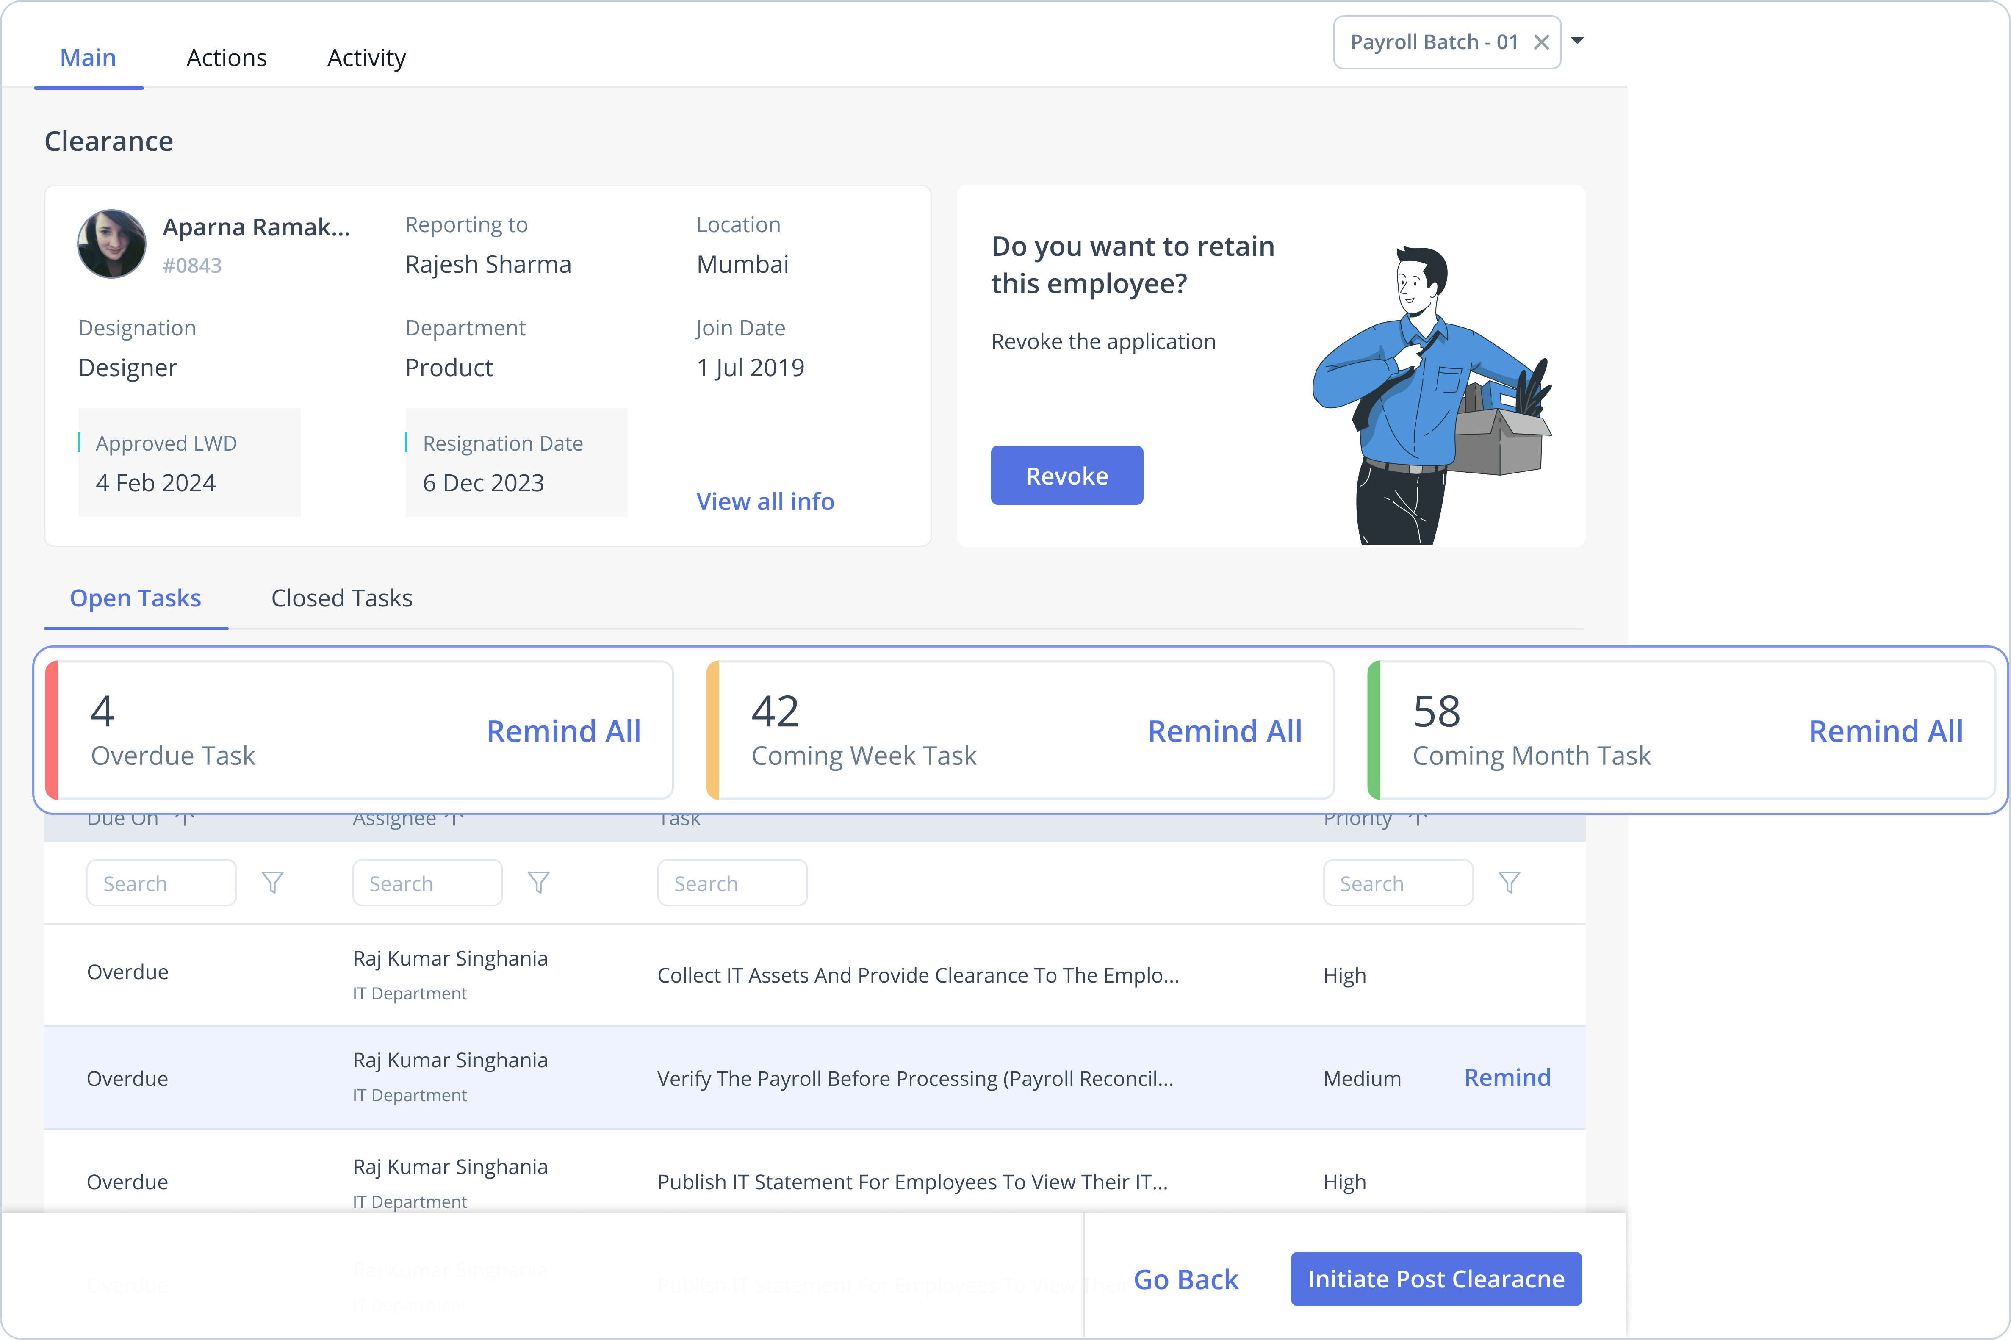This screenshot has width=2011, height=1340.
Task: Open filter icon for Due On column
Action: [273, 883]
